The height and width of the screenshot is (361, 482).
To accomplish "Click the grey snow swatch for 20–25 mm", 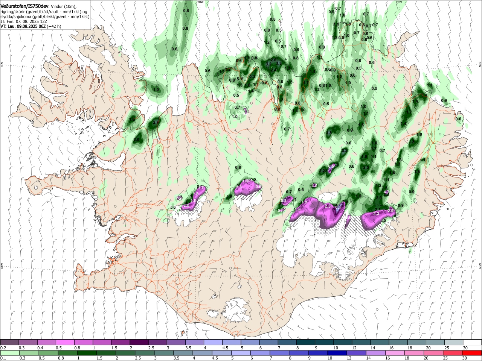I will coord(435,342).
